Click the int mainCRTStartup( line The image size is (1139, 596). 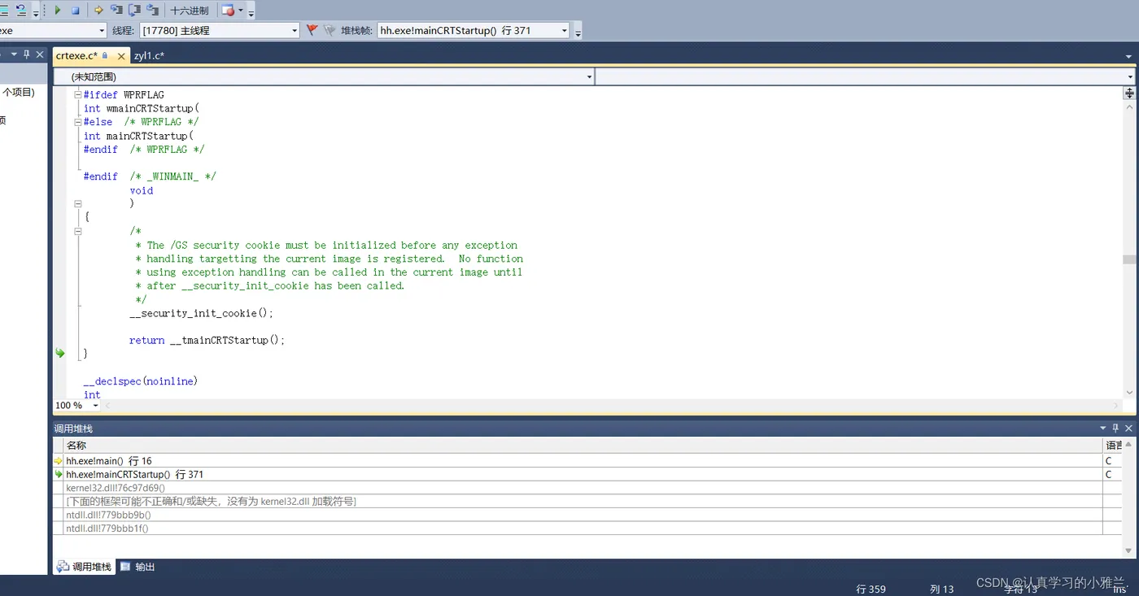pos(138,136)
